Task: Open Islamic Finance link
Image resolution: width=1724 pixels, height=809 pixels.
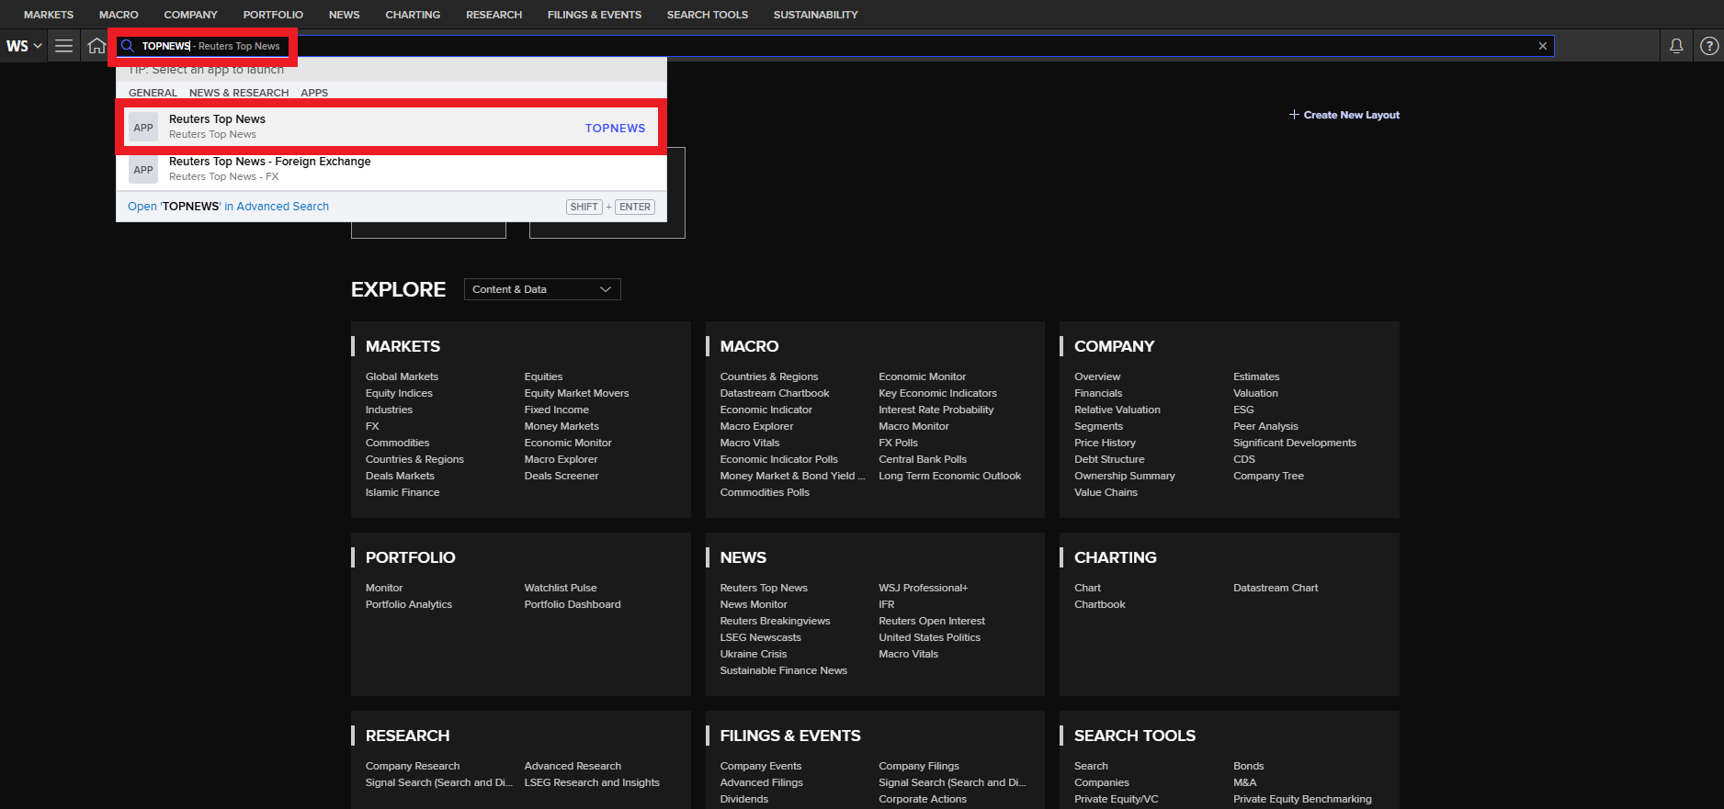Action: coord(403,492)
